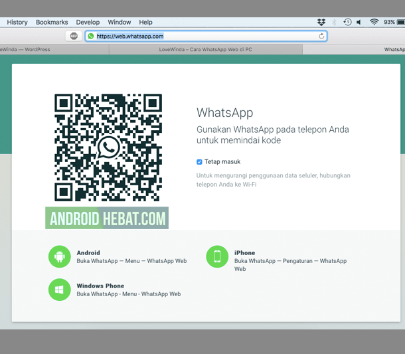Click Buka WhatsApp - Menu - WhatsApp Web text
Viewport: 405px width, 354px height.
[129, 294]
